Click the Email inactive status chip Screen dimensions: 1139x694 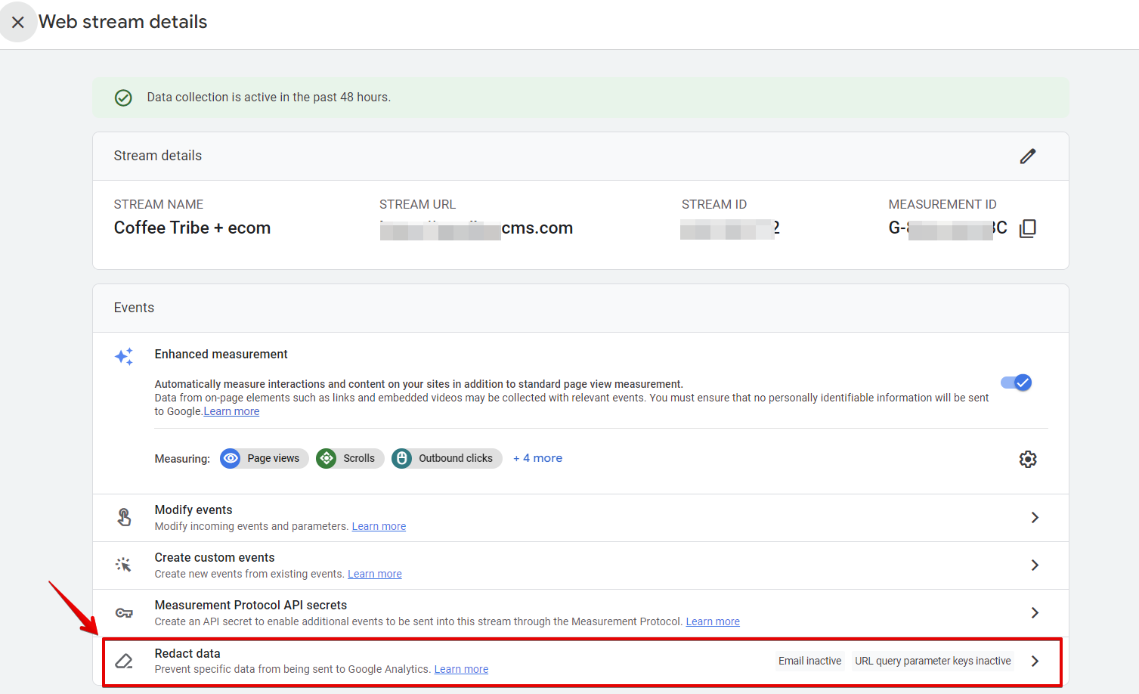[809, 660]
